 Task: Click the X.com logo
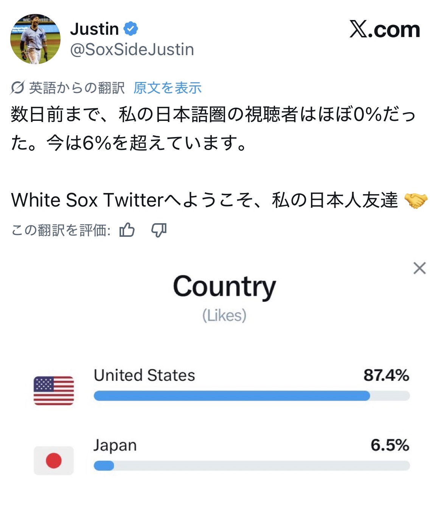tap(384, 29)
